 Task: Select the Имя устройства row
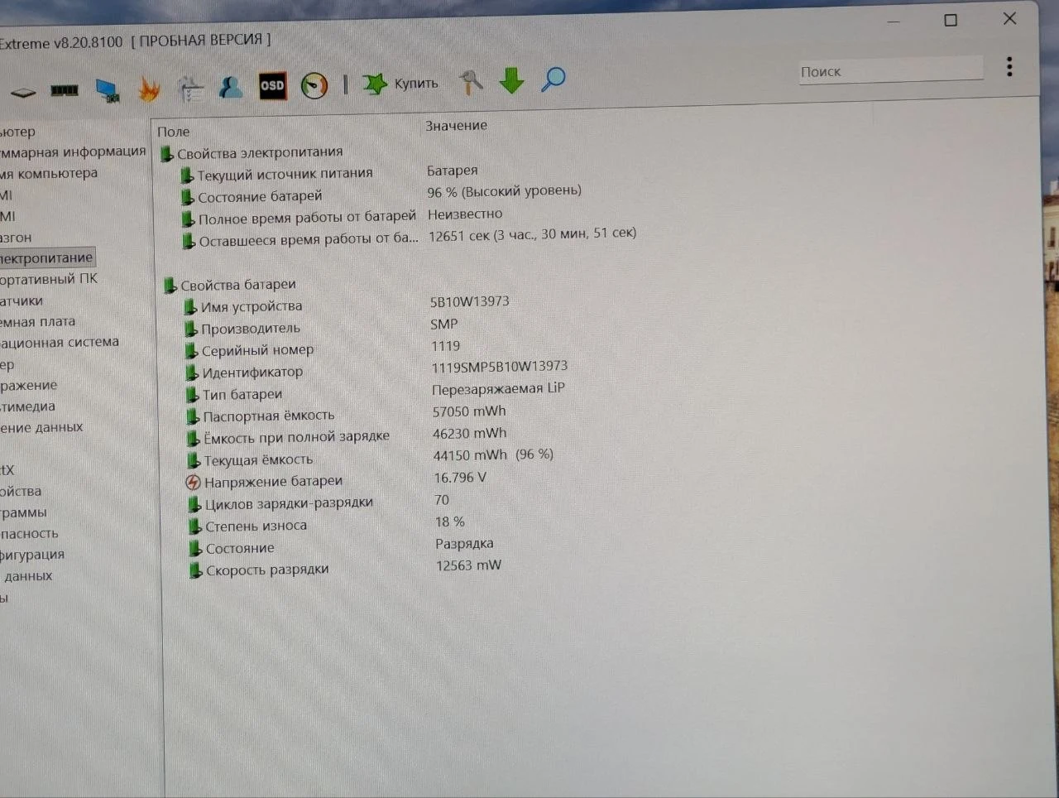[x=347, y=304]
